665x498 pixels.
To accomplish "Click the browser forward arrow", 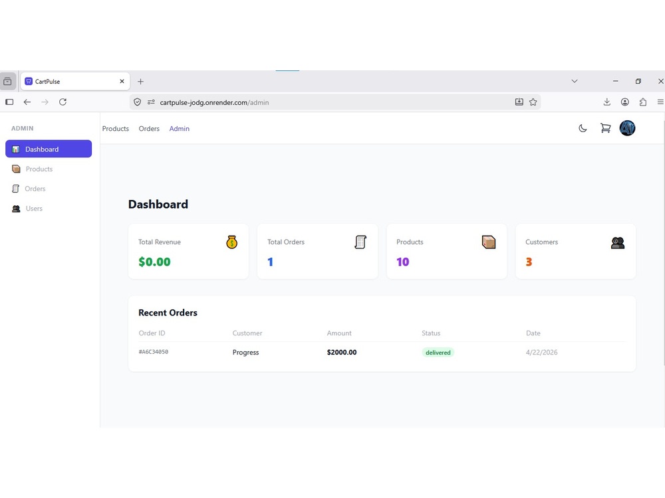I will (x=45, y=102).
